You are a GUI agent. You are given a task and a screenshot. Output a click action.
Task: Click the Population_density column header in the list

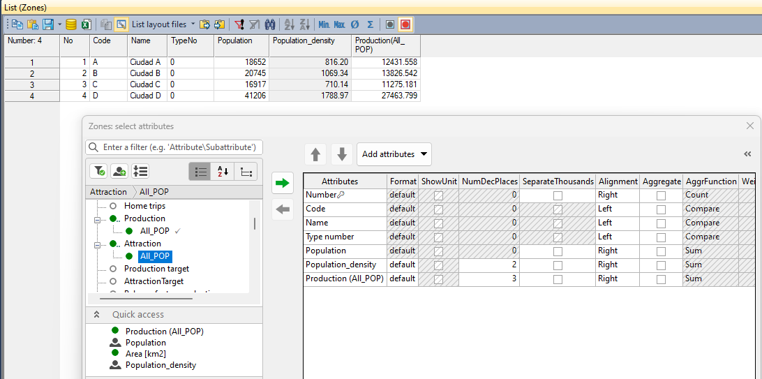point(311,45)
